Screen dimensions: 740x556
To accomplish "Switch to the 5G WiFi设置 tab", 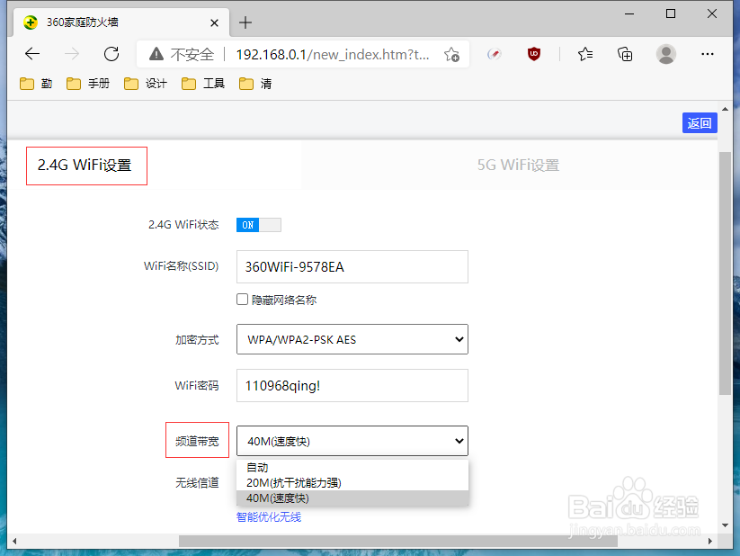I will 518,165.
